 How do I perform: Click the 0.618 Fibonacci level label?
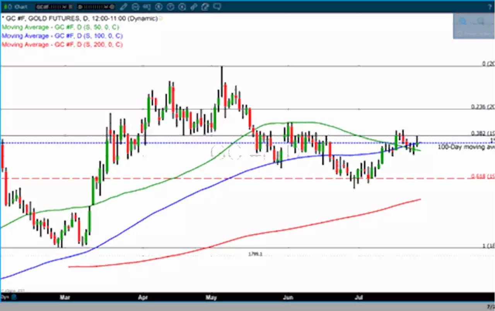click(x=483, y=176)
